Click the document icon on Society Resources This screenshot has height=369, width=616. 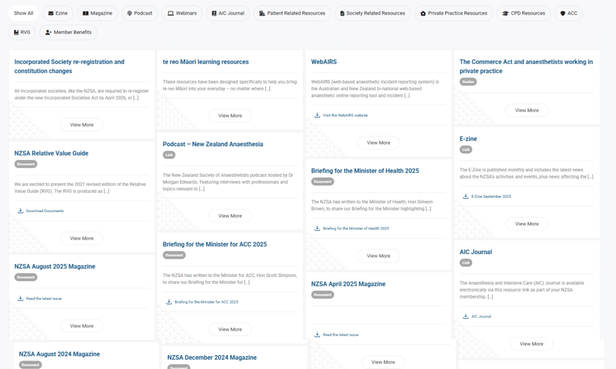(x=342, y=13)
